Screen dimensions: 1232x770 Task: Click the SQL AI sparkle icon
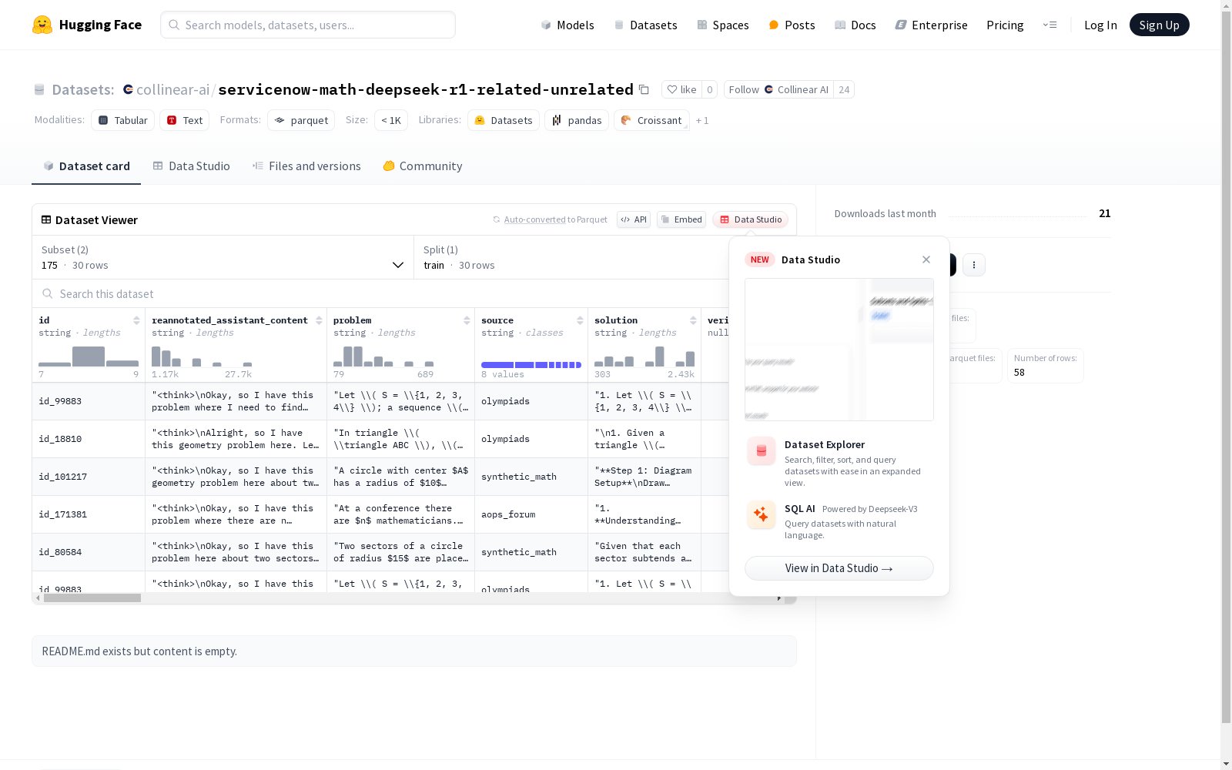762,514
